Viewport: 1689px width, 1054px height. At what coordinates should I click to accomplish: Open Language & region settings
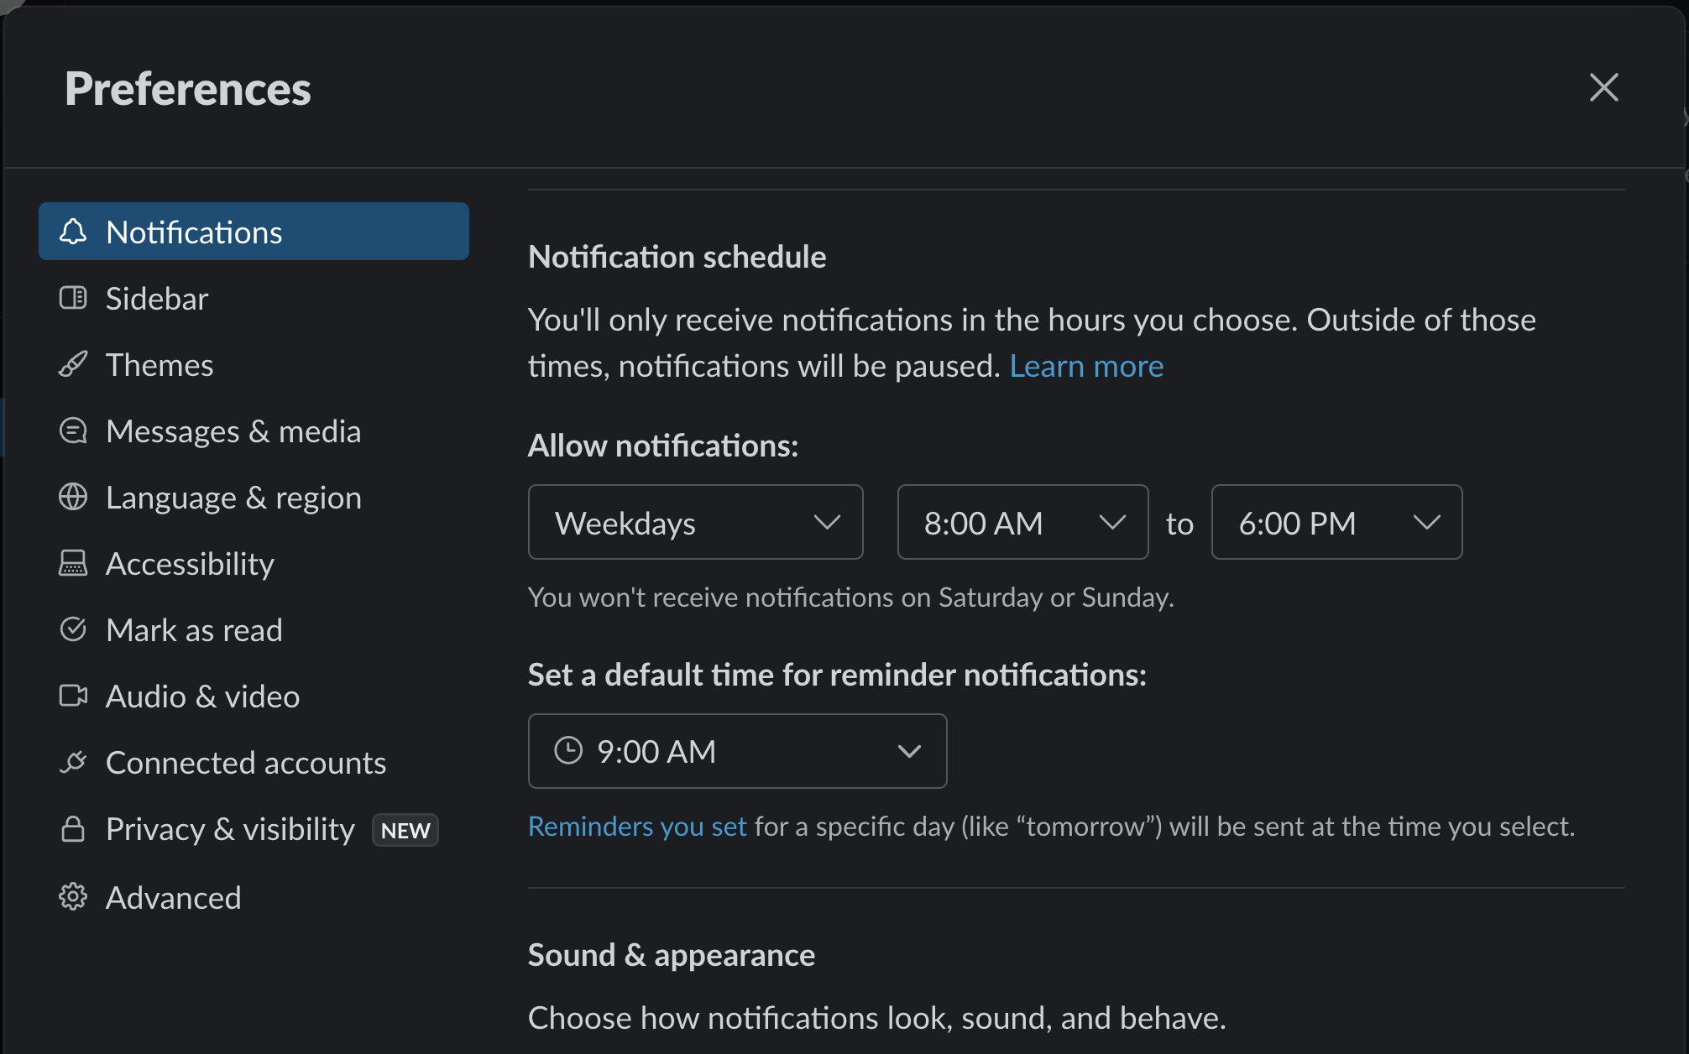[x=254, y=497]
